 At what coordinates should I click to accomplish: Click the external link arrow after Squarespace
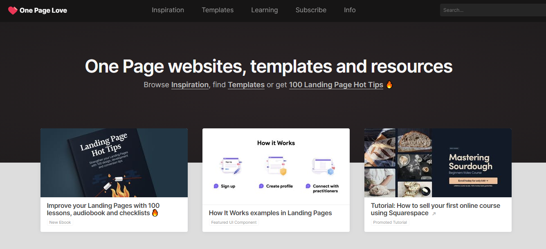pyautogui.click(x=434, y=214)
